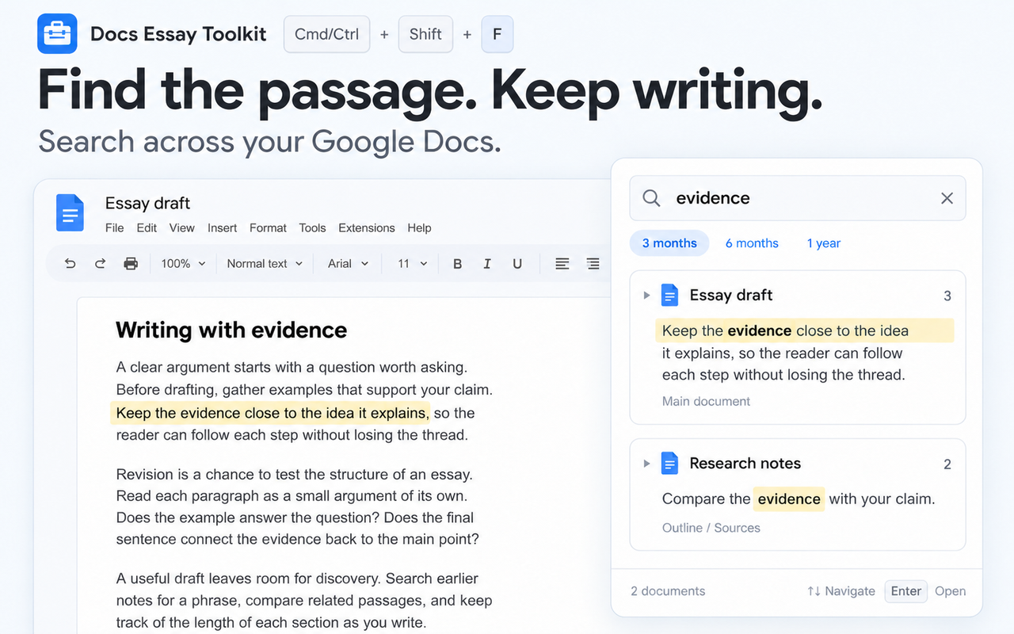1014x634 pixels.
Task: Align text right in toolbar
Action: tap(593, 264)
